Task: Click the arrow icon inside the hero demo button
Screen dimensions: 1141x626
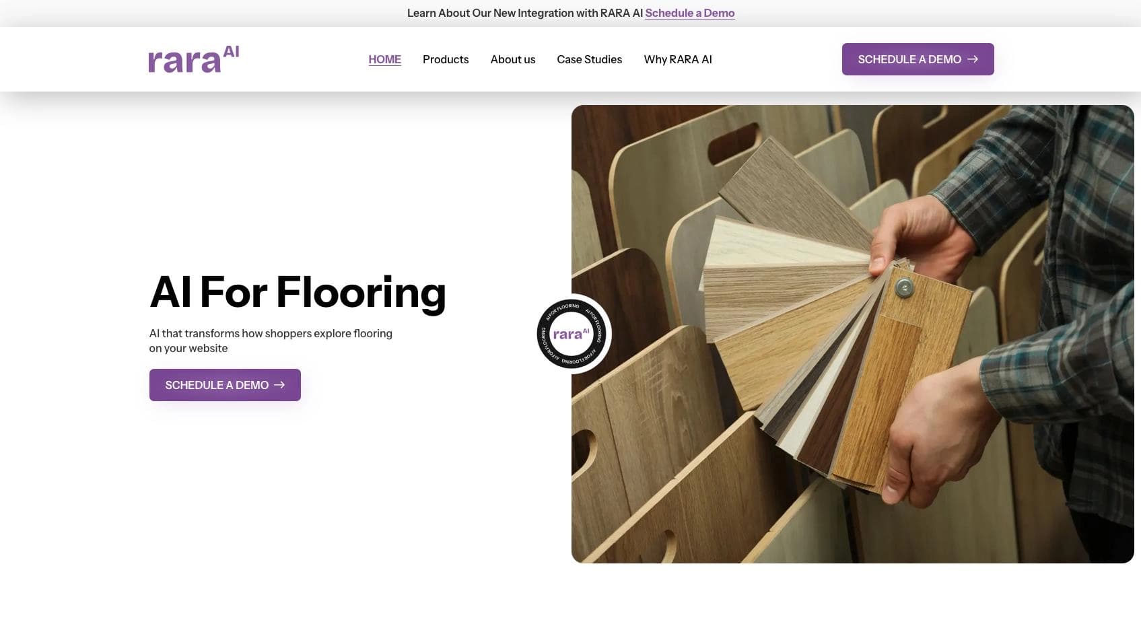Action: coord(280,384)
